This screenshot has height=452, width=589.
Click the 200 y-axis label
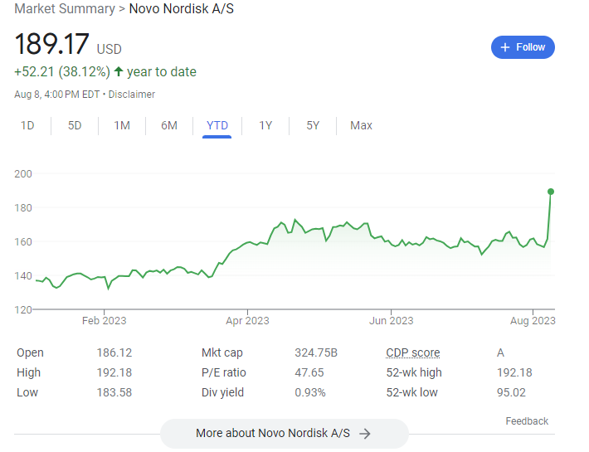(x=23, y=174)
